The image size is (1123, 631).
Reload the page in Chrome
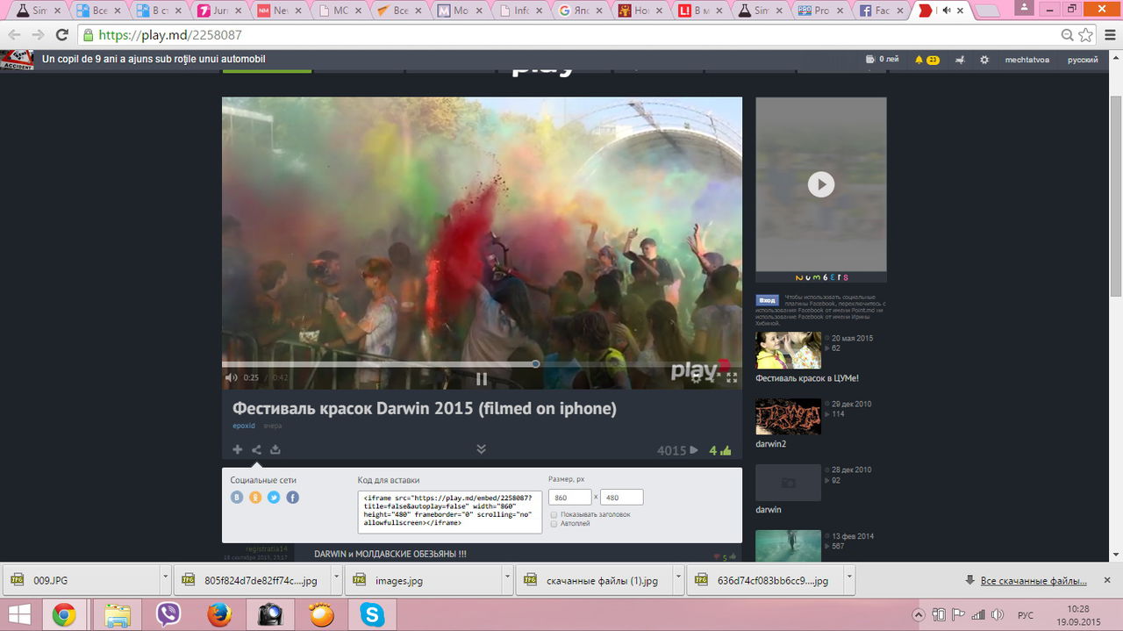pos(61,35)
